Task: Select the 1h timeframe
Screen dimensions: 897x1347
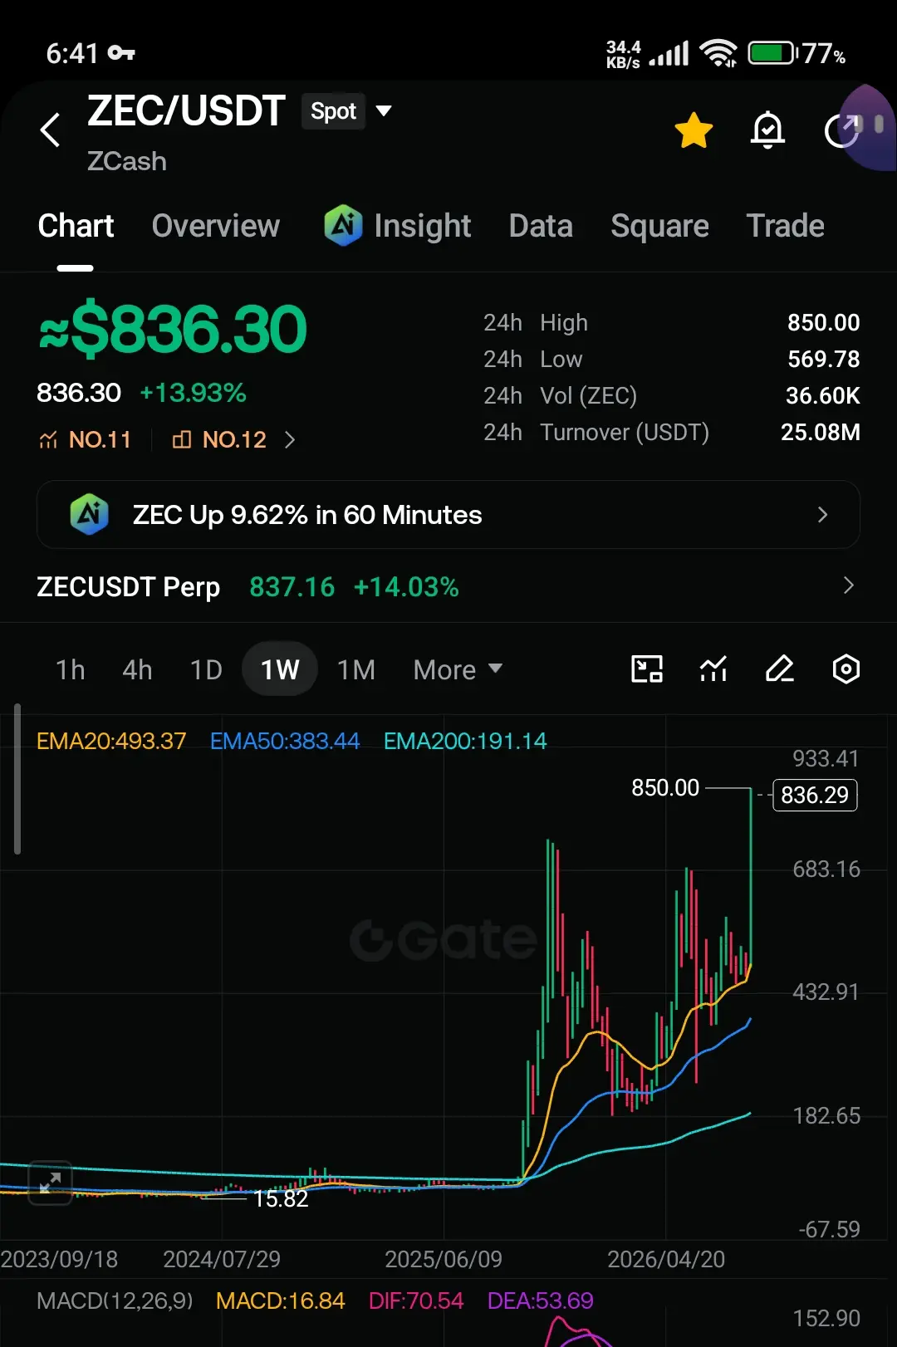Action: [71, 669]
